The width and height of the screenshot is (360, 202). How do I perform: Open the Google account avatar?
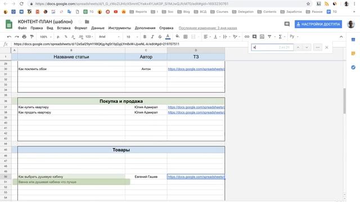click(351, 24)
